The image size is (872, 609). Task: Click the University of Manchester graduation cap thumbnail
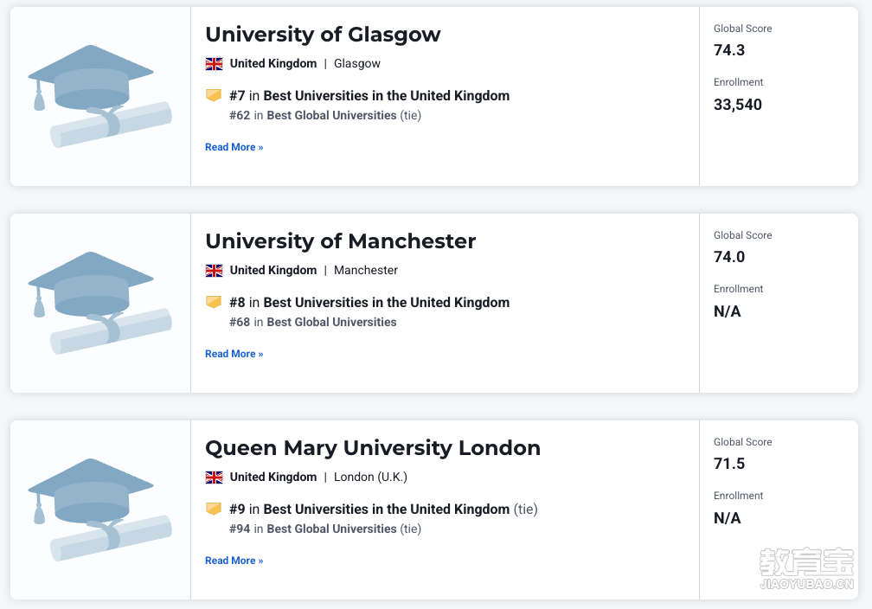(100, 303)
